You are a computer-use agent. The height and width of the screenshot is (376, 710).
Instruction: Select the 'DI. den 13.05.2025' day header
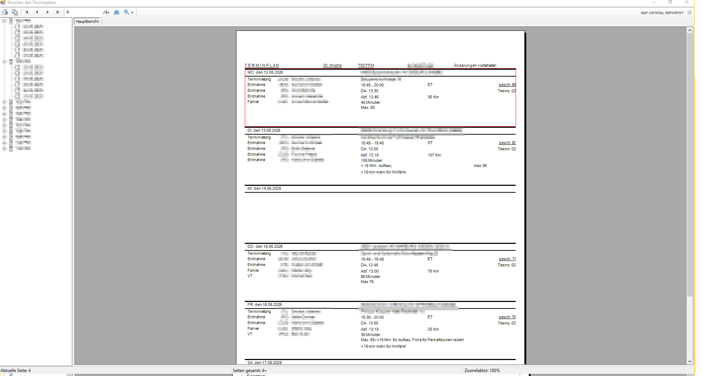coord(264,131)
